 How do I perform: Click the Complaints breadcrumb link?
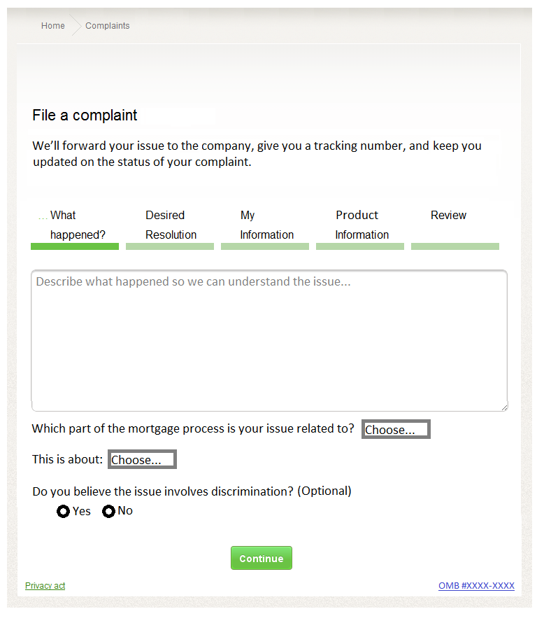tap(108, 26)
